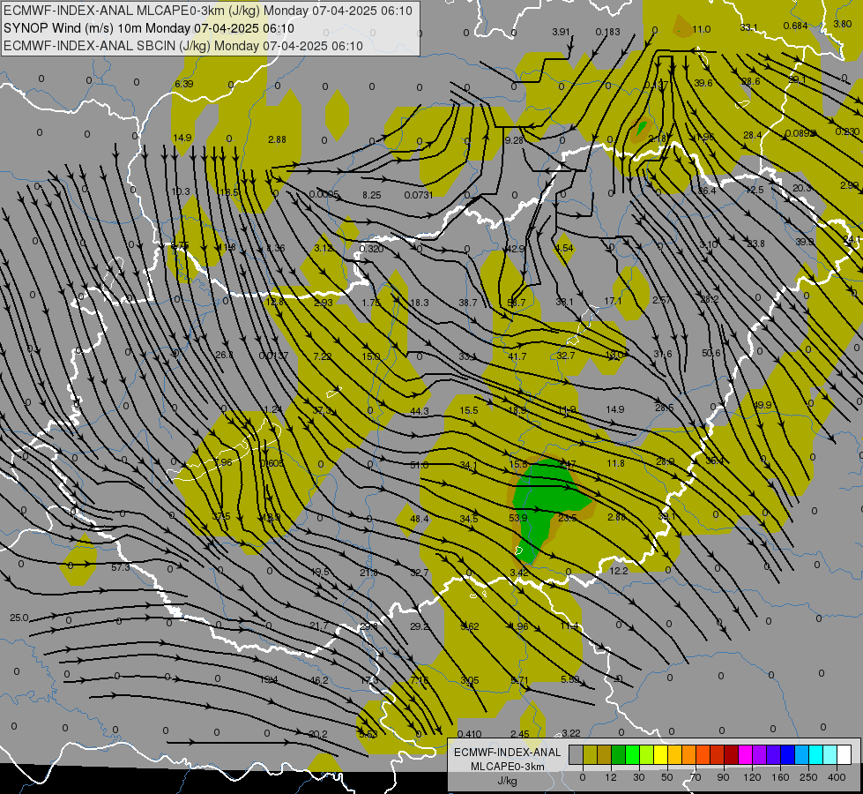Pick the purple legend swatch after magenta
The width and height of the screenshot is (863, 794).
coord(760,754)
